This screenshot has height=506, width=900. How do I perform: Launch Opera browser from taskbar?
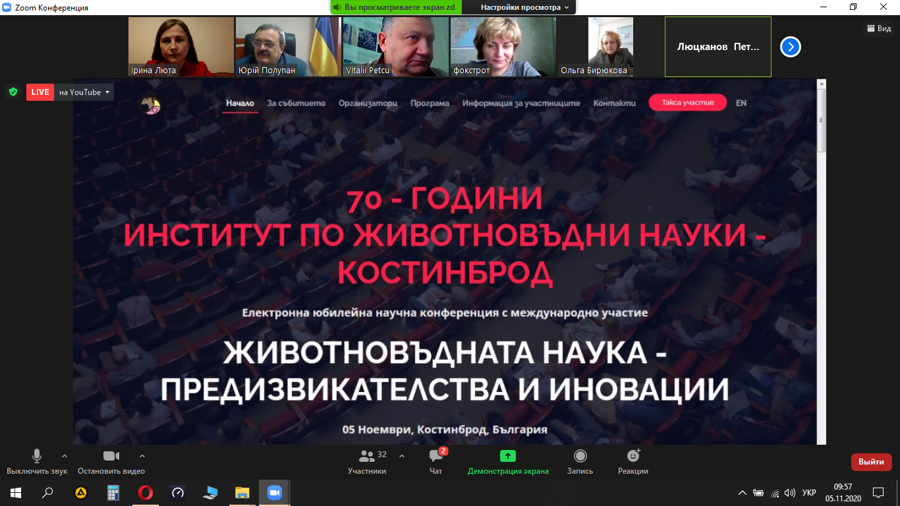(x=146, y=492)
